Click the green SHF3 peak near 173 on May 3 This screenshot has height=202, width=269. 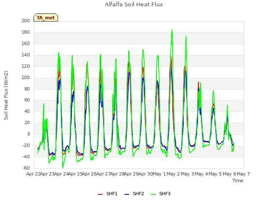[x=186, y=37]
